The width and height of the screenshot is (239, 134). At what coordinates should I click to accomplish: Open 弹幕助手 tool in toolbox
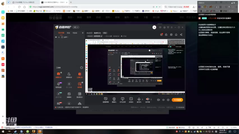pos(59,75)
